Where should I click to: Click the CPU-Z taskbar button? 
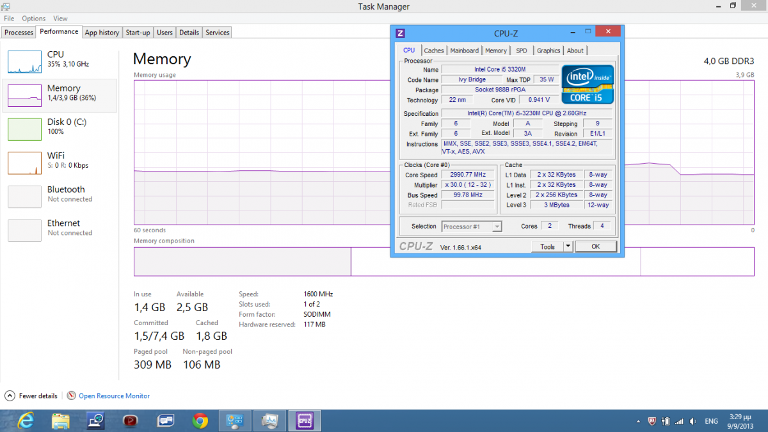coord(305,420)
